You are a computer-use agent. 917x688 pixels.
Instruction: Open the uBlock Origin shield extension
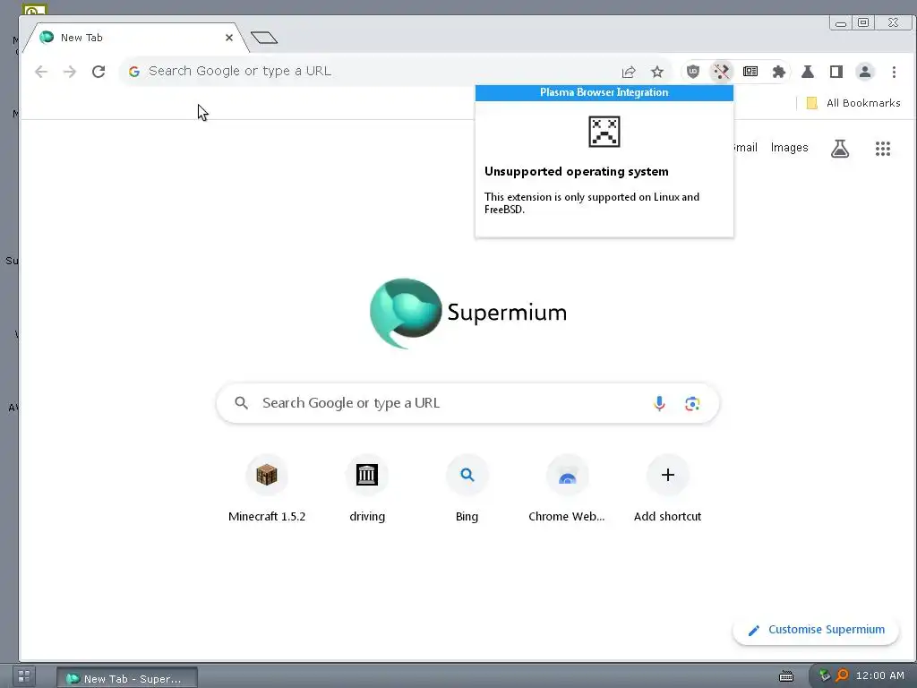click(x=693, y=72)
